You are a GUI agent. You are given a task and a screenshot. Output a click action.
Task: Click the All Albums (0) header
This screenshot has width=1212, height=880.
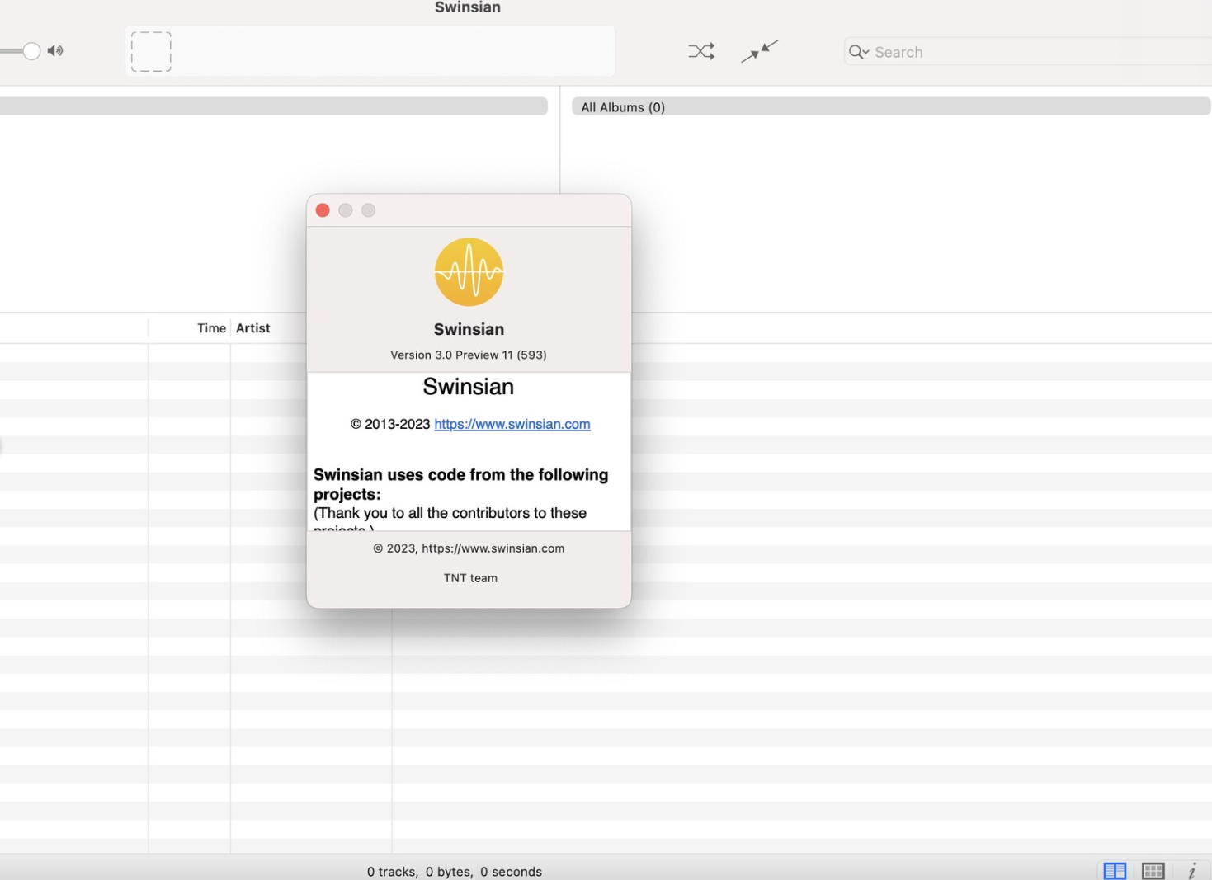pyautogui.click(x=622, y=106)
